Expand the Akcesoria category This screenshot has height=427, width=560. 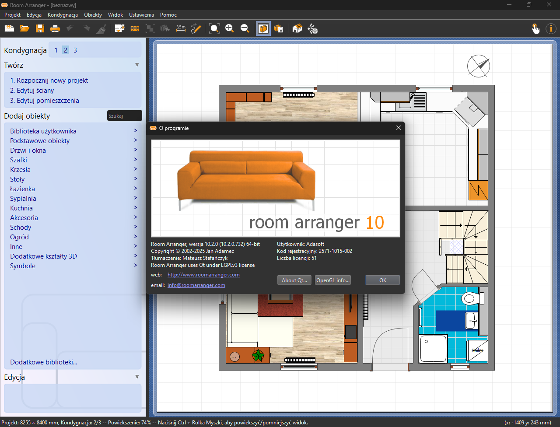pos(73,218)
